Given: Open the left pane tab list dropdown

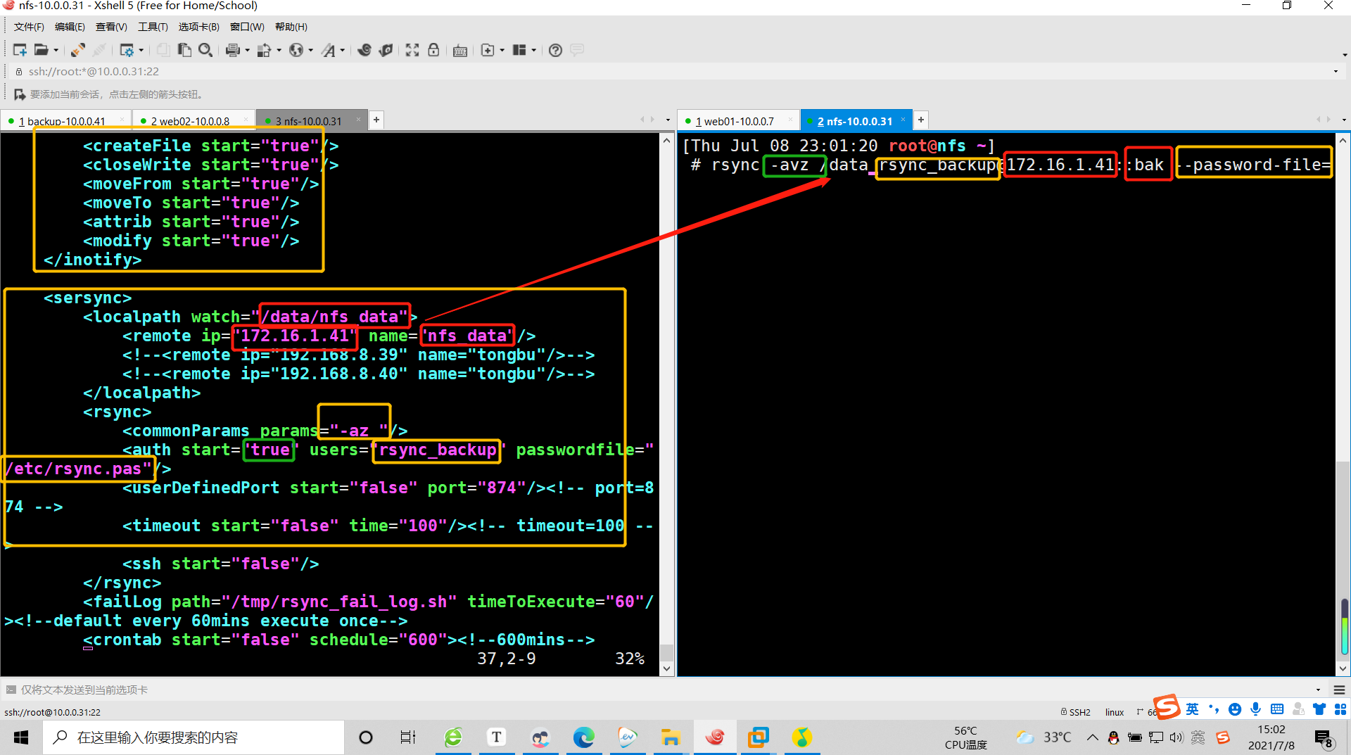Looking at the screenshot, I should [668, 120].
